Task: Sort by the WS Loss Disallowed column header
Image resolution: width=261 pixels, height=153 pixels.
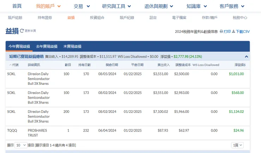Action: [206, 65]
